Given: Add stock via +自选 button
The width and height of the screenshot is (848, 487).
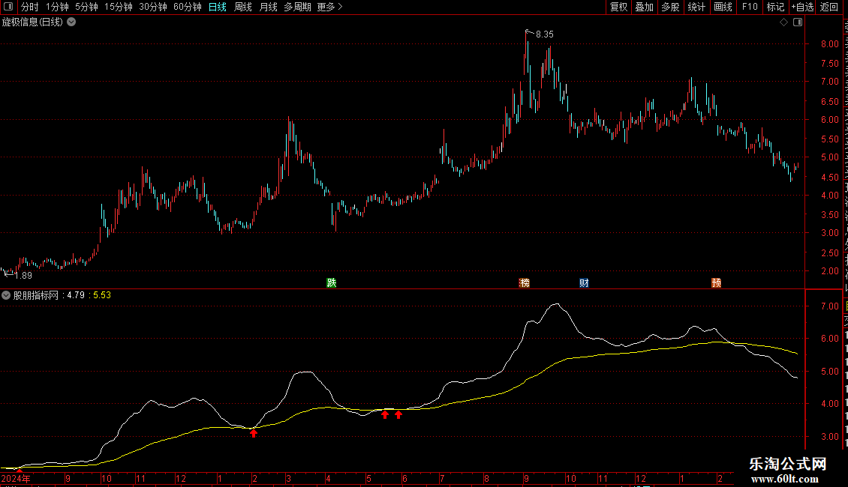Looking at the screenshot, I should point(802,7).
